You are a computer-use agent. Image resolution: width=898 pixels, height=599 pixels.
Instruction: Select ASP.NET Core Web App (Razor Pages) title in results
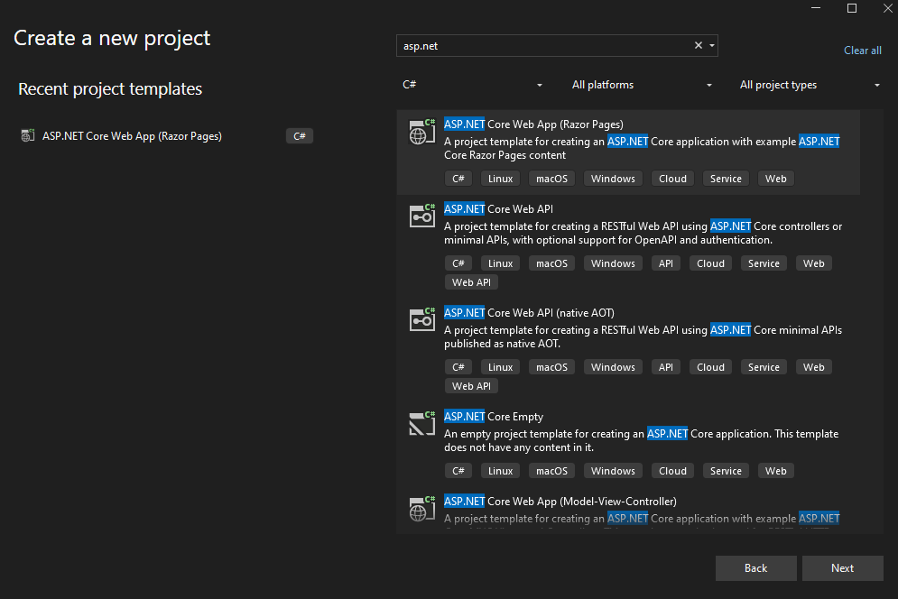pos(533,124)
